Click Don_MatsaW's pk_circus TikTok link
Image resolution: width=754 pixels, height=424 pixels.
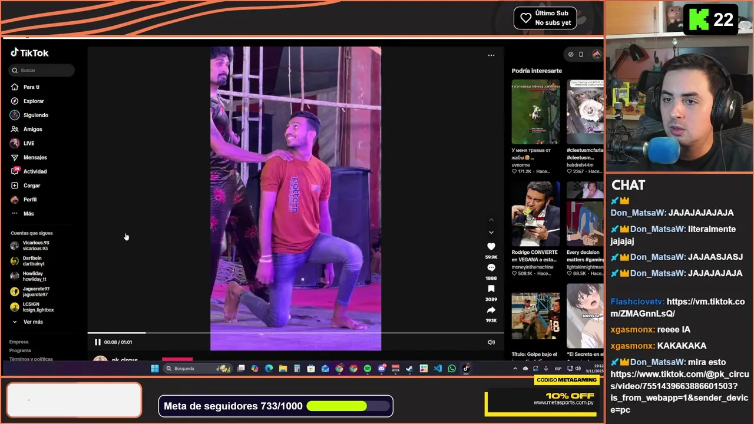click(x=680, y=392)
